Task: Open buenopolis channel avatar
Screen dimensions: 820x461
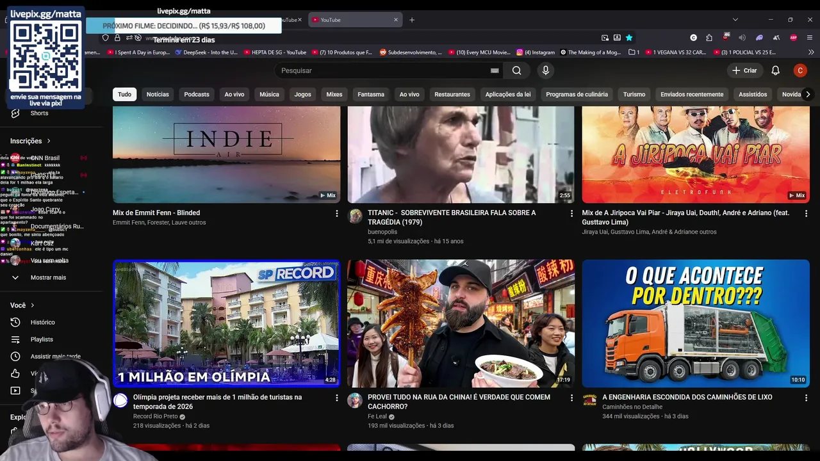Action: (355, 216)
